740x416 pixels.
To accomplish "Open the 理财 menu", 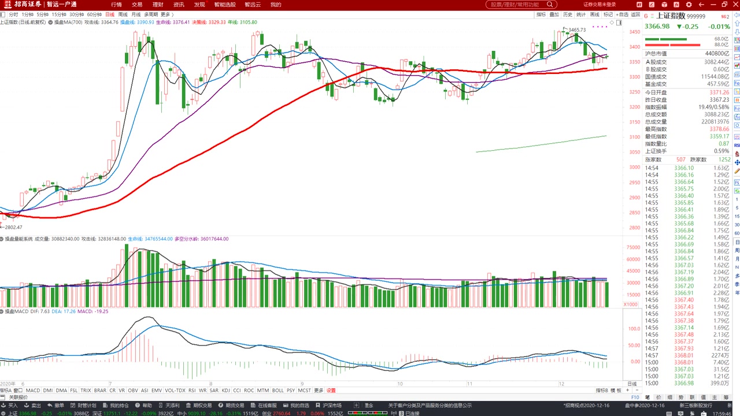I will click(x=158, y=5).
